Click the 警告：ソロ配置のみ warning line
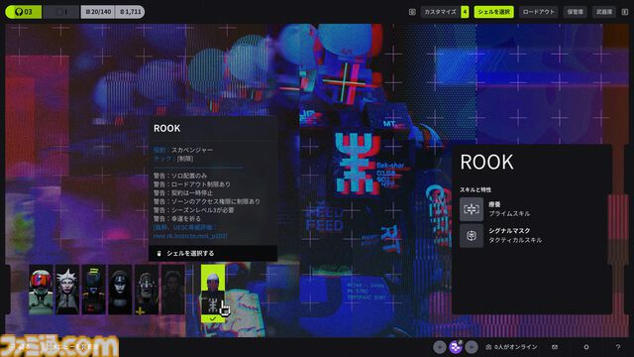This screenshot has width=634, height=357. pyautogui.click(x=180, y=176)
